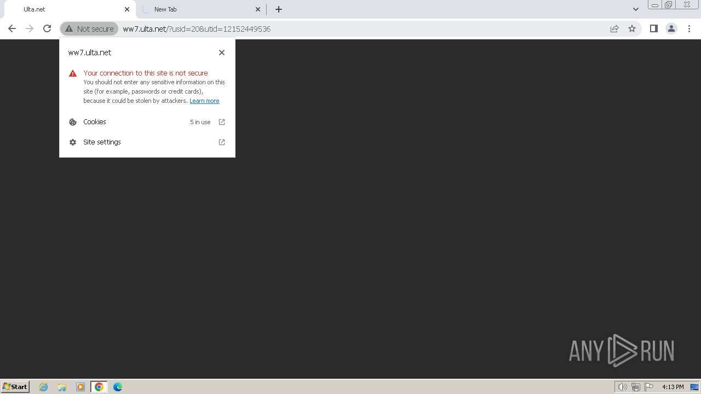Screen dimensions: 701x394
Task: Launch Internet Explorer from taskbar
Action: [x=43, y=387]
